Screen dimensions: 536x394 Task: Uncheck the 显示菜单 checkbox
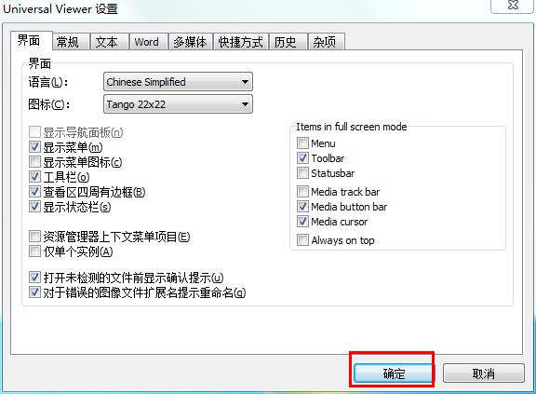[34, 147]
